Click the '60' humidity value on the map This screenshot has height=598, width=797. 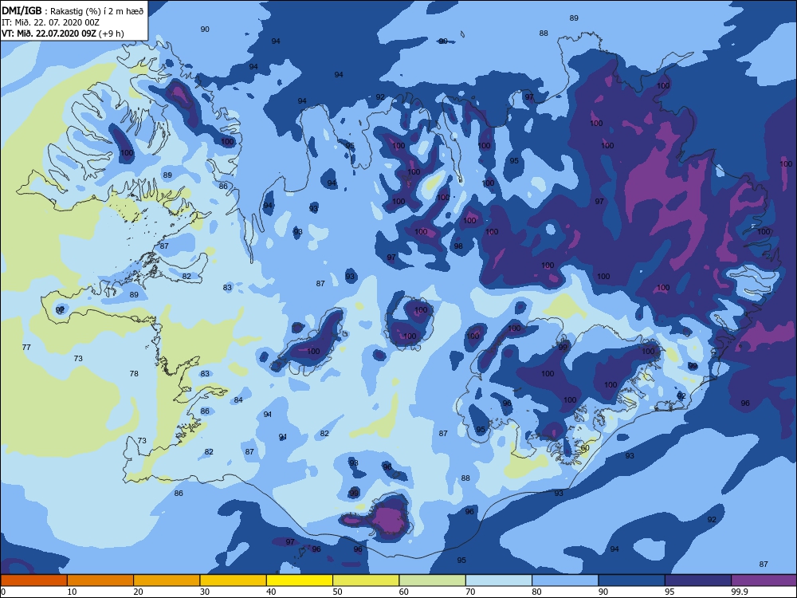[585, 448]
